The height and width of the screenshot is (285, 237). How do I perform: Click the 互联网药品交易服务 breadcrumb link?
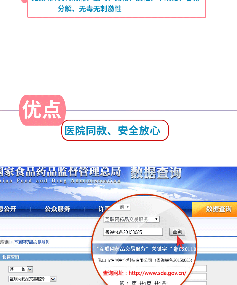[x=32, y=242]
